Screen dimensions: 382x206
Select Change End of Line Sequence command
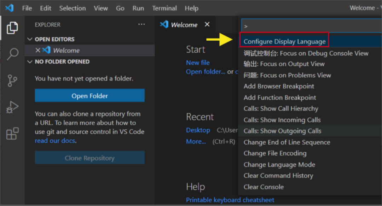tap(310, 142)
